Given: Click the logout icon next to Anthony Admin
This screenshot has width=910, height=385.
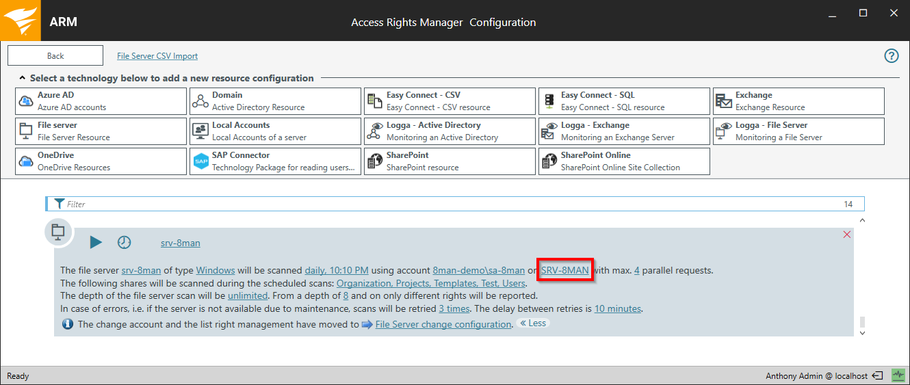Looking at the screenshot, I should (879, 375).
